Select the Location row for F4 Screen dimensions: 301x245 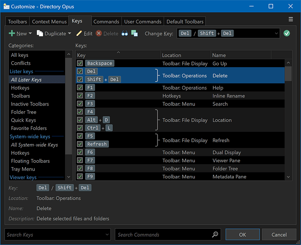pos(180,120)
